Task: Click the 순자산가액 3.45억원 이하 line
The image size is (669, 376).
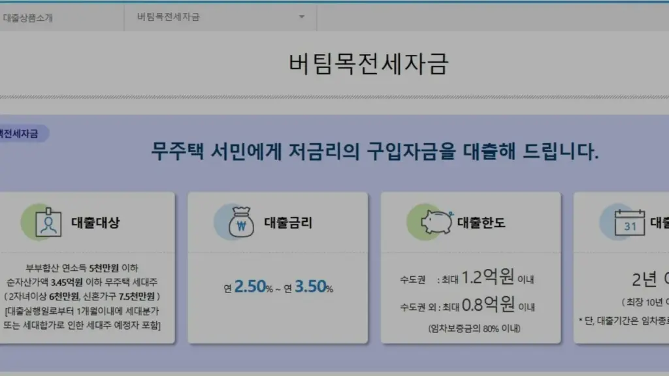Action: click(82, 282)
